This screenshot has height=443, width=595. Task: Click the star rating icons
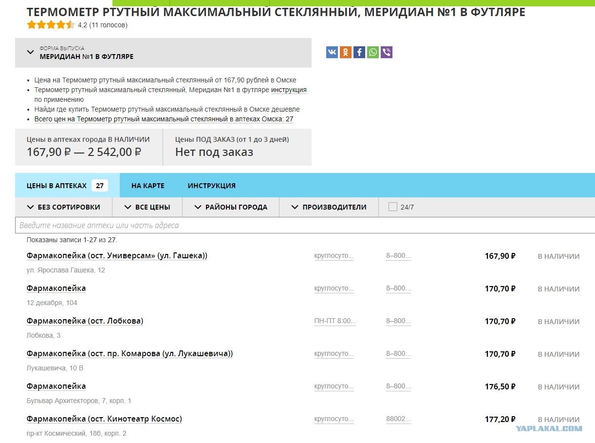51,25
